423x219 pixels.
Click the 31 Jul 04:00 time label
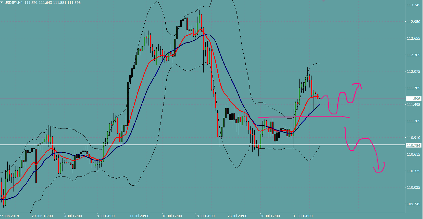click(303, 216)
